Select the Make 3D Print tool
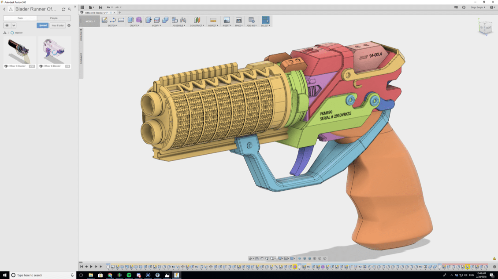Screen dimensions: 498x279 [x=238, y=20]
